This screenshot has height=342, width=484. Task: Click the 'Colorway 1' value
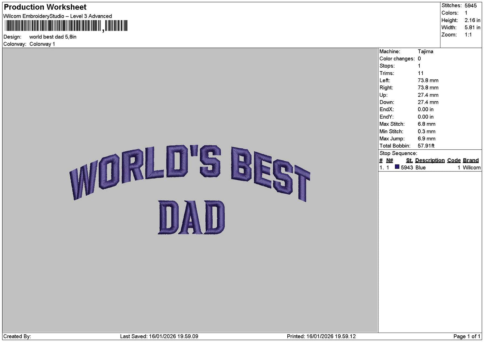click(42, 44)
